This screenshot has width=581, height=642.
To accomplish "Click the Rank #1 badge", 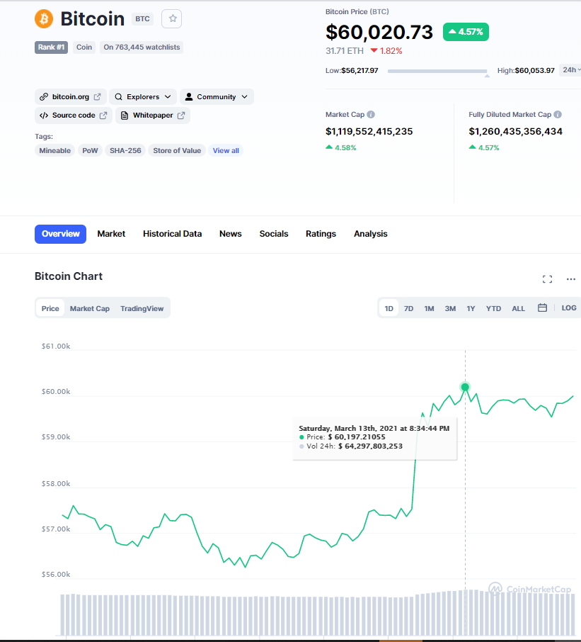I will pos(51,47).
